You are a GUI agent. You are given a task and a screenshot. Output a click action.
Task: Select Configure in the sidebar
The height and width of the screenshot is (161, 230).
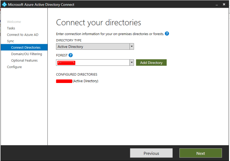[x=15, y=67]
